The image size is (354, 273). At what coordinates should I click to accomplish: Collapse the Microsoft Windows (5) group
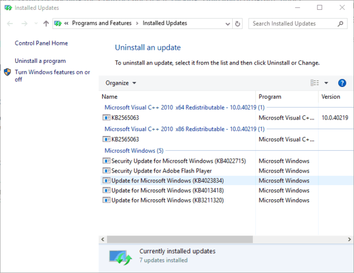pyautogui.click(x=134, y=151)
